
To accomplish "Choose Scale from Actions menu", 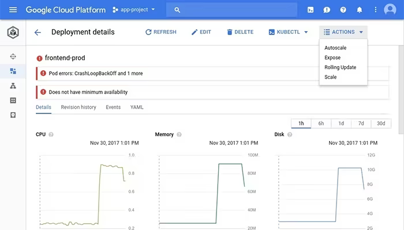I will tap(330, 77).
